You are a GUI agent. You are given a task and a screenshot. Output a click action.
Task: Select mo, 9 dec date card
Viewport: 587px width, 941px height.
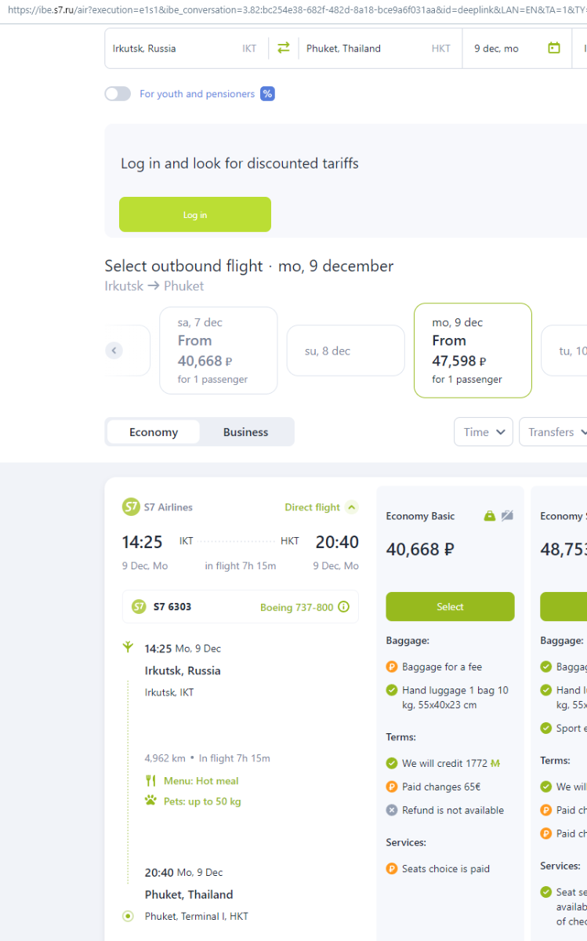pos(473,351)
